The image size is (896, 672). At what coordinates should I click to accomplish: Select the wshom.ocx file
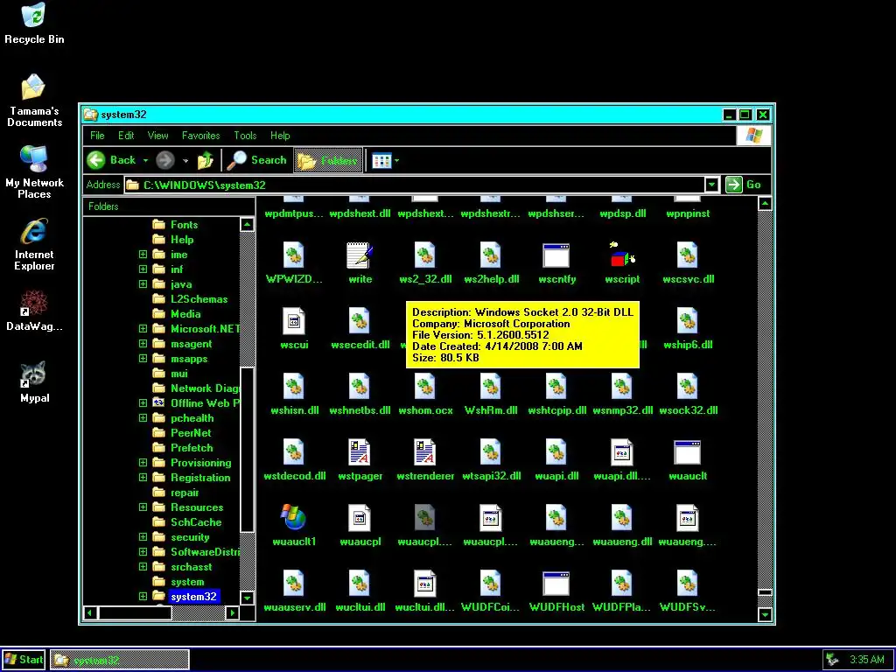click(x=425, y=387)
